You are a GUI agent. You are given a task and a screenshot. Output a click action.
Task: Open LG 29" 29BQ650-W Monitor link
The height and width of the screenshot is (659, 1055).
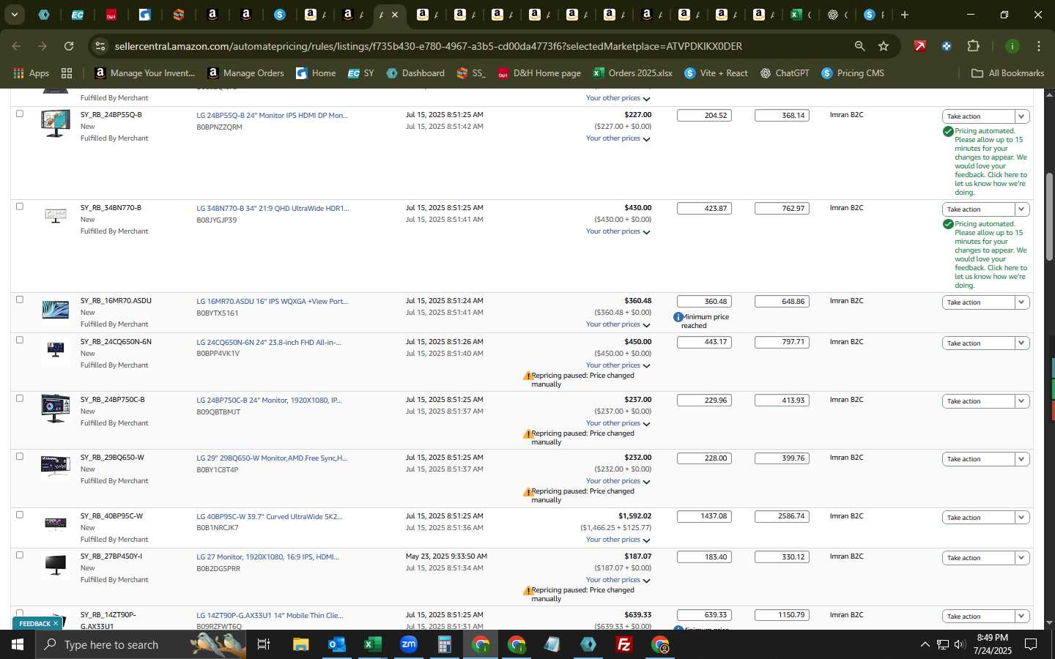272,458
